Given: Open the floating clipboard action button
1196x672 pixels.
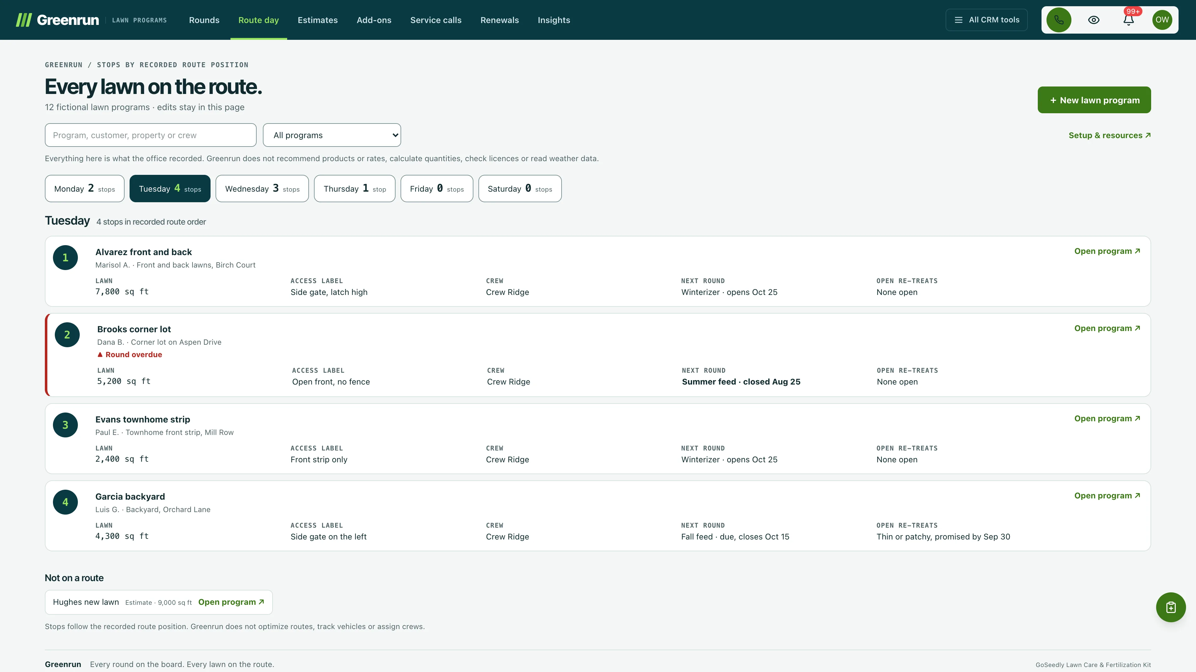Looking at the screenshot, I should point(1170,607).
